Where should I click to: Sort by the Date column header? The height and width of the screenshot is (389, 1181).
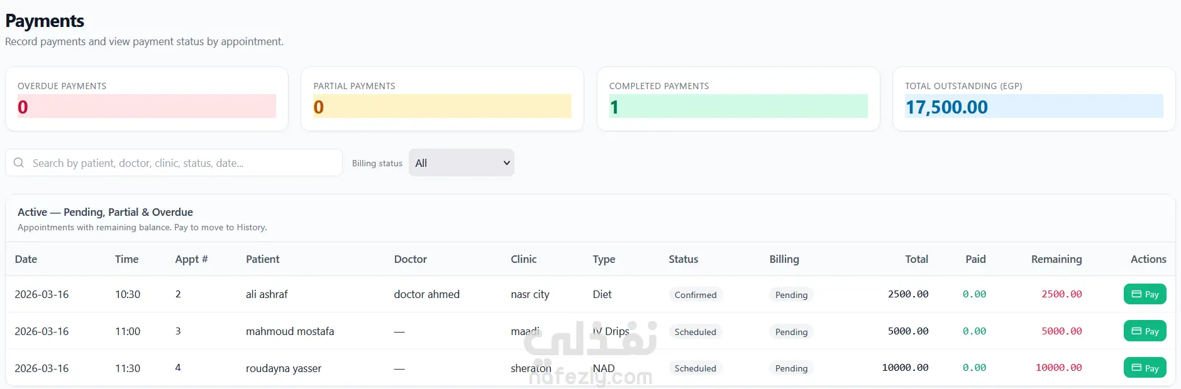click(26, 259)
